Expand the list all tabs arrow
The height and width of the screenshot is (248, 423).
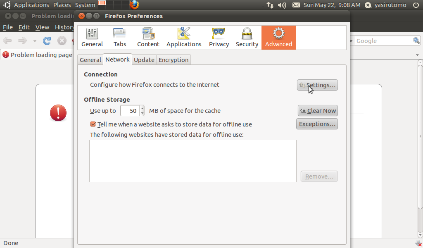click(x=417, y=55)
